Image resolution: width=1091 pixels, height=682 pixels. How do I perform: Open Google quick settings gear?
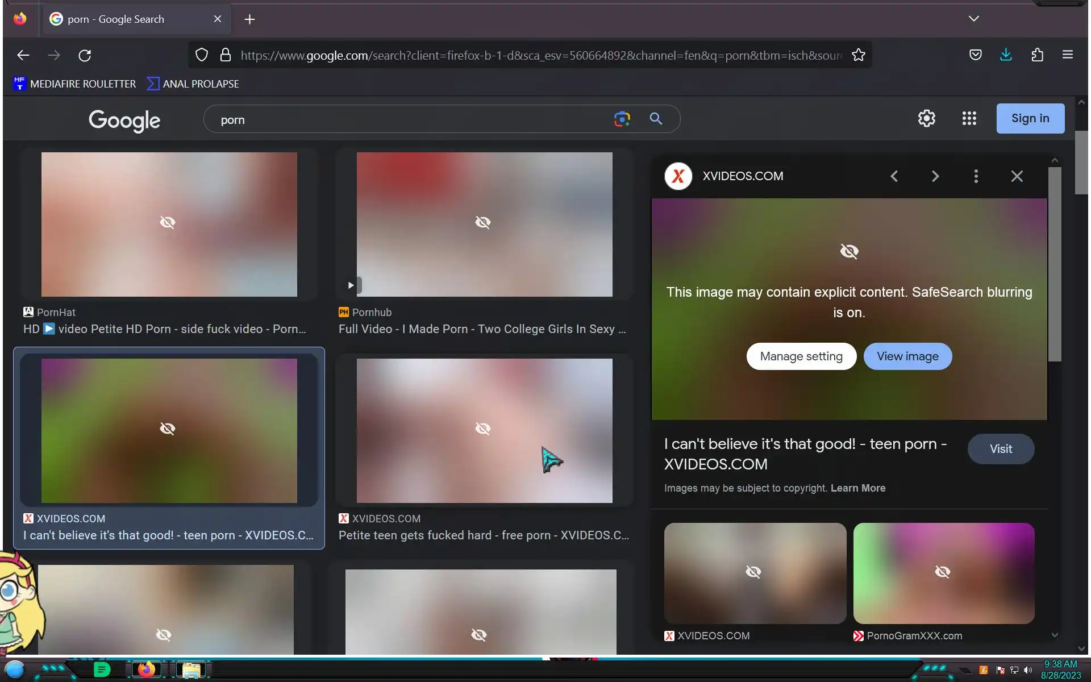pyautogui.click(x=926, y=118)
